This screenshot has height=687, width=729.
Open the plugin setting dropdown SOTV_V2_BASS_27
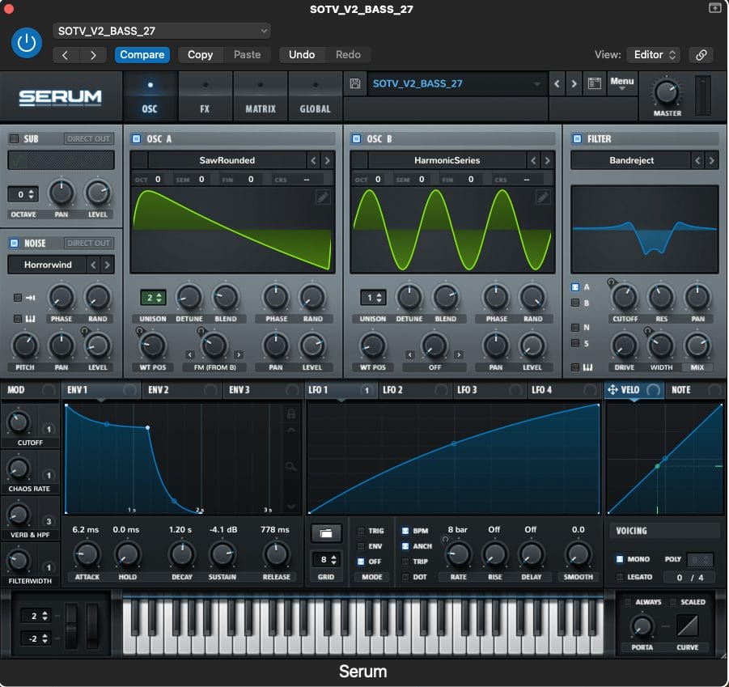[162, 31]
